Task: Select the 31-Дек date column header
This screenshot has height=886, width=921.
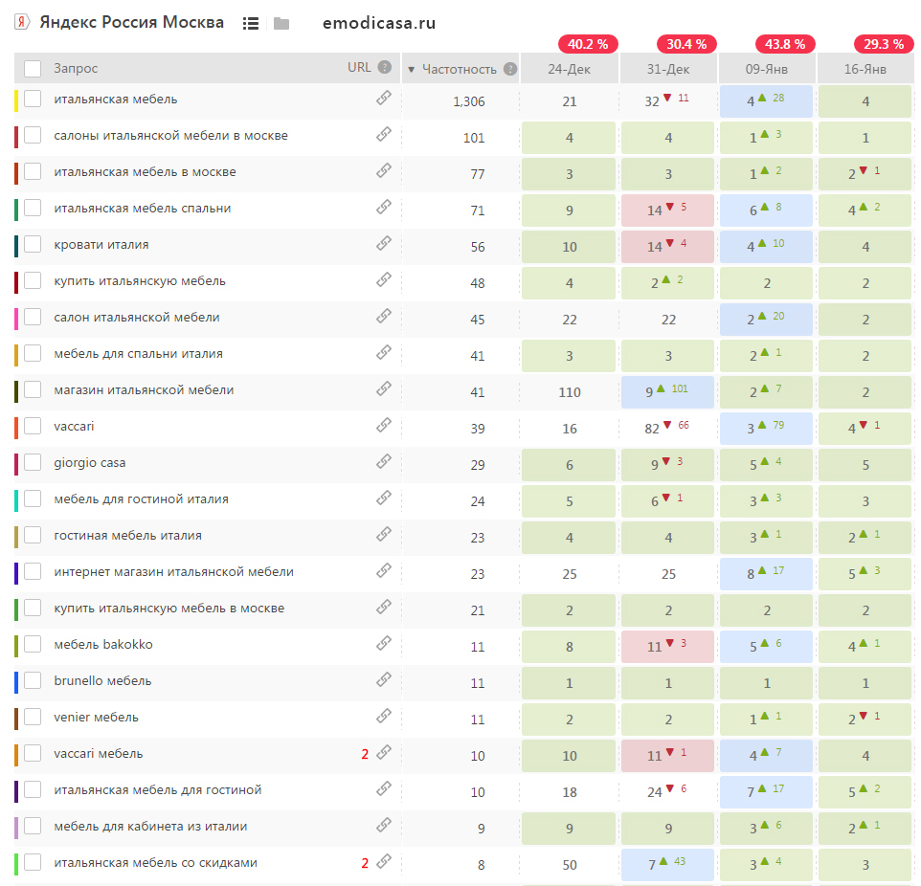Action: point(668,69)
